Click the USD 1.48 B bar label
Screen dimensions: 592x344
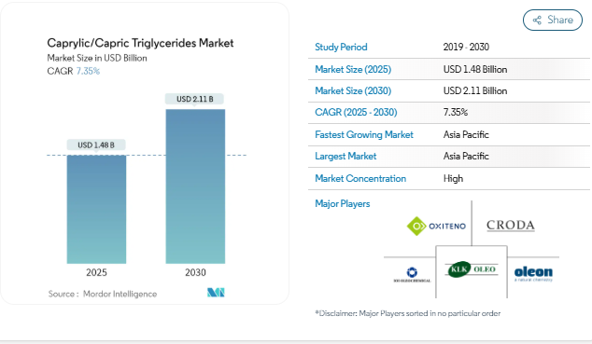(x=96, y=145)
